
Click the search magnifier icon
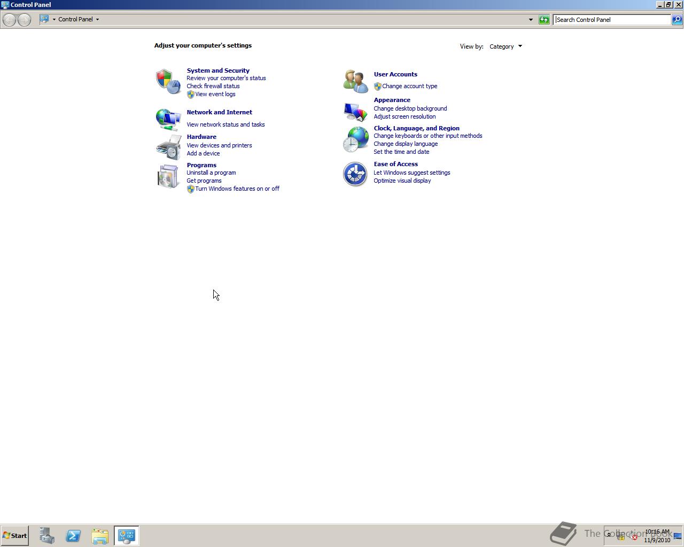pyautogui.click(x=677, y=20)
